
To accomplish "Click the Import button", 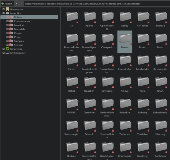I will click(7, 4).
